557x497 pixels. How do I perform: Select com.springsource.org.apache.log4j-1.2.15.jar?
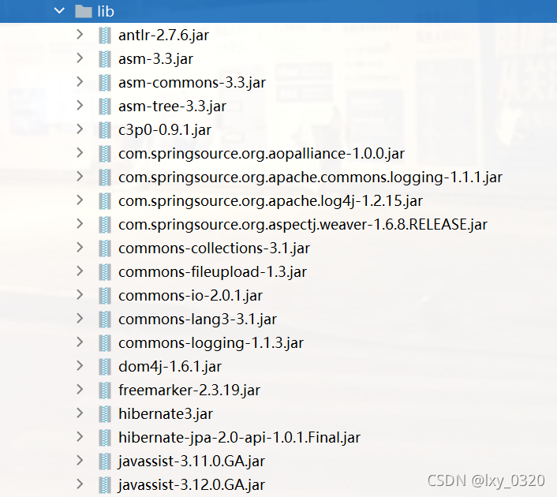point(271,200)
